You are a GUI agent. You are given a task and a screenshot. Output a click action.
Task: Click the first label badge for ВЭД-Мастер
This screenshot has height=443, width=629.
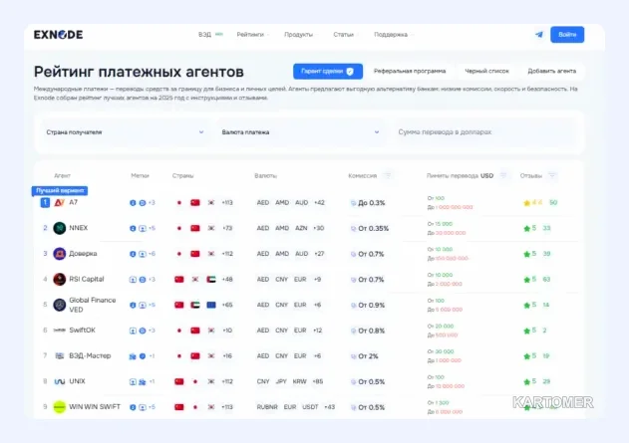click(133, 356)
